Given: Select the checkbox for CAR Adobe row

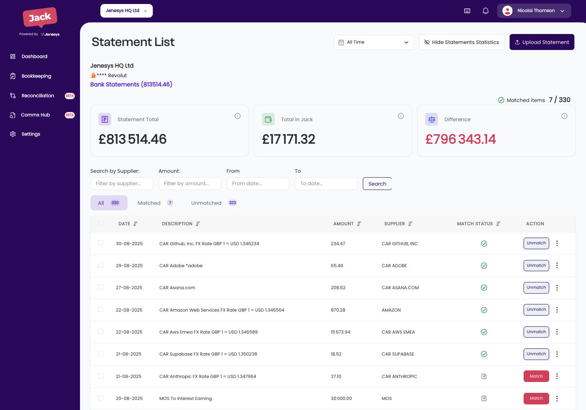Looking at the screenshot, I should click(x=100, y=265).
